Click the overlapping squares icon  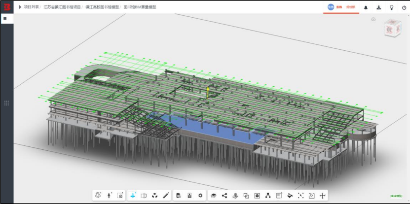point(246,195)
